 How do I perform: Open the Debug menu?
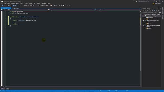(22, 3)
